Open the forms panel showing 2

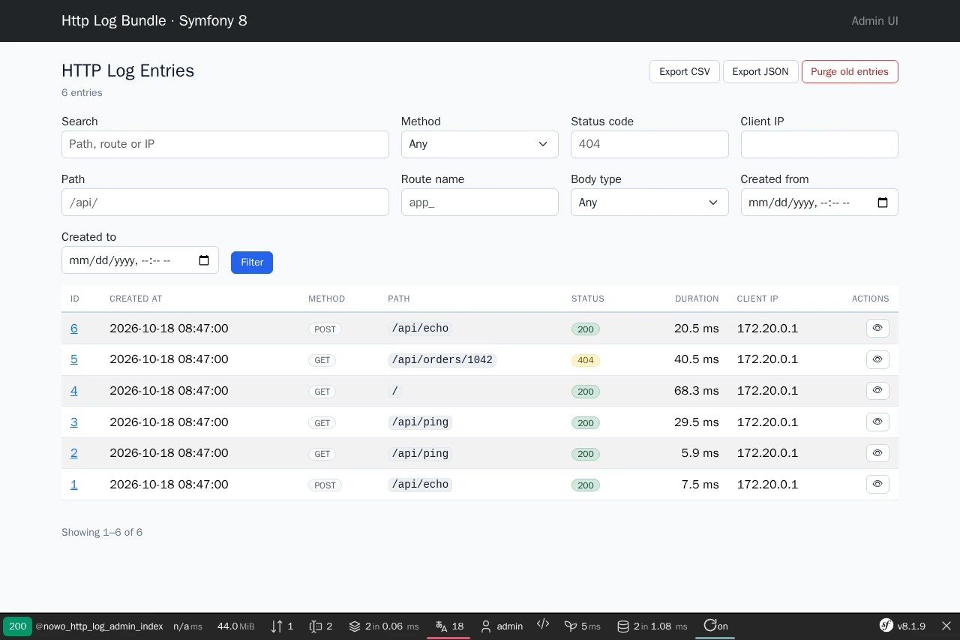pyautogui.click(x=321, y=626)
